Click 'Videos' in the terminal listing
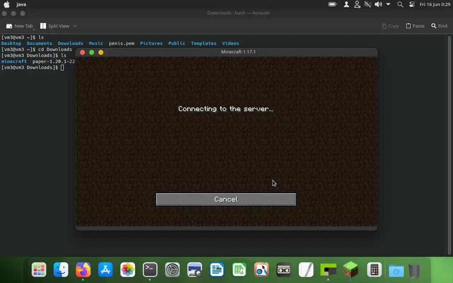This screenshot has width=453, height=283. [x=230, y=43]
